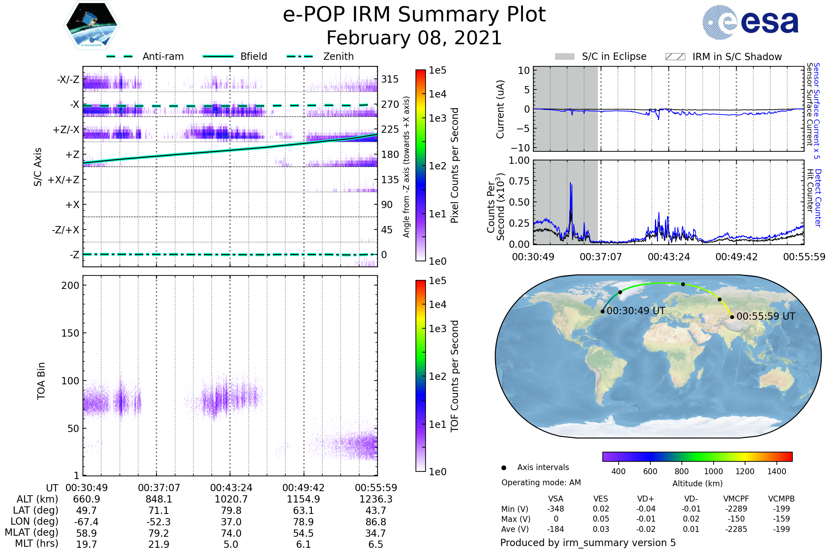This screenshot has height=553, width=829.
Task: Click the Operating mode: AM label
Action: pos(541,482)
